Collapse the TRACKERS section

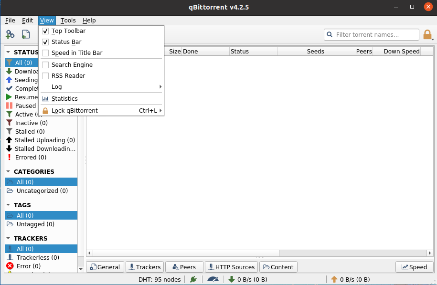pyautogui.click(x=9, y=238)
